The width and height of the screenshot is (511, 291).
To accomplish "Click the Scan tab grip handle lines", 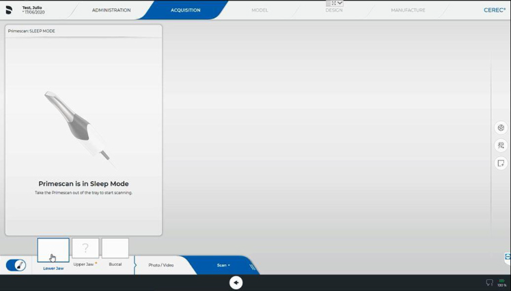I will (252, 267).
